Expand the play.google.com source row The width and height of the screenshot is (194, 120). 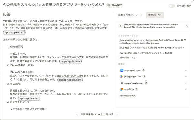tap(153, 76)
